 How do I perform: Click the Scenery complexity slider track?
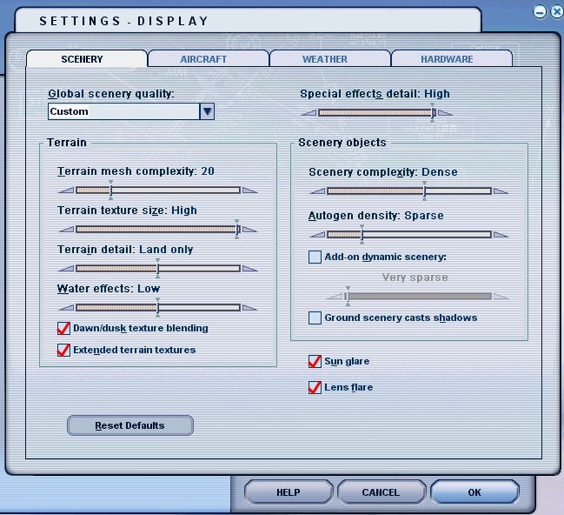coord(409,191)
